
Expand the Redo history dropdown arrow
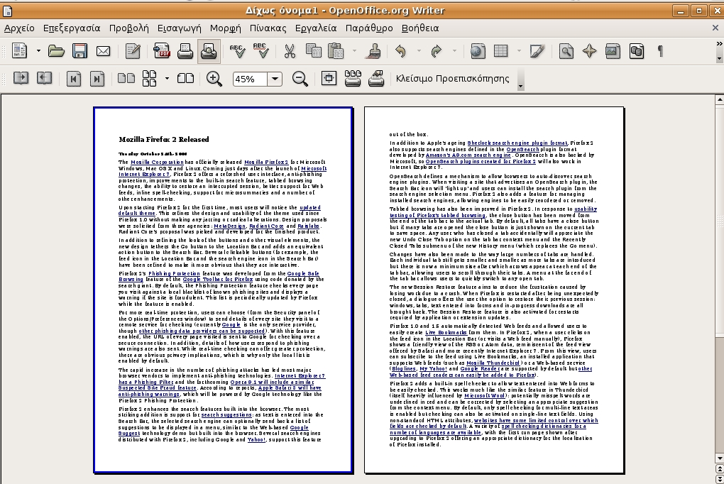coord(454,51)
